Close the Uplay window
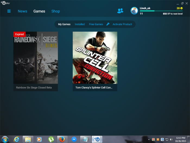Image resolution: width=190 pixels, height=143 pixels. 187,3
